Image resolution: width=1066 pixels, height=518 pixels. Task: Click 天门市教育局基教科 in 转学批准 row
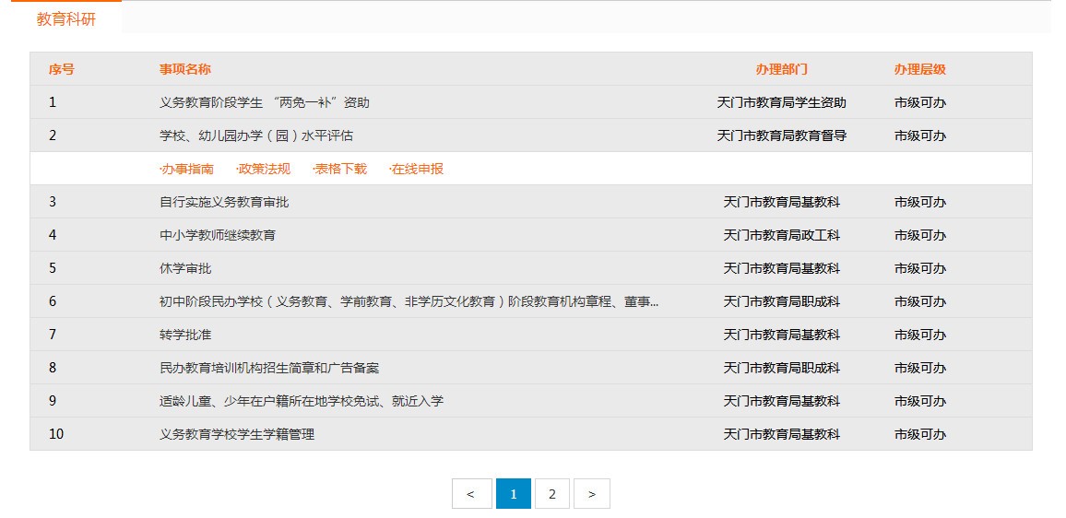782,336
